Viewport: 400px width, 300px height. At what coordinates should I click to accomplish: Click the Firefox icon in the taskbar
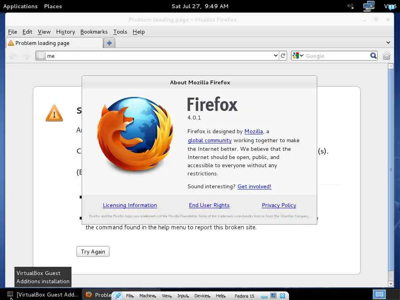coord(89,295)
